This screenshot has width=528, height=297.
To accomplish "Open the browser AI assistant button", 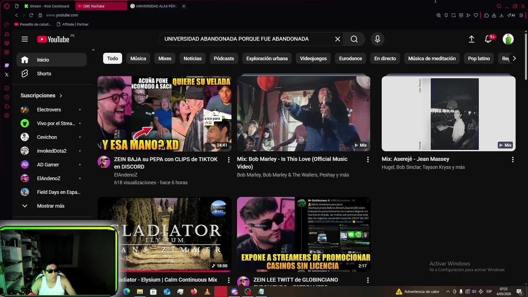I will point(511,15).
